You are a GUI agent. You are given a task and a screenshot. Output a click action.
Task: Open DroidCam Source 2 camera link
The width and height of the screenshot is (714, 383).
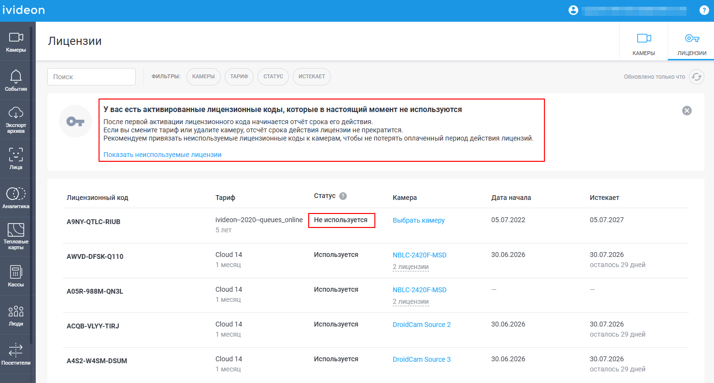pos(422,325)
